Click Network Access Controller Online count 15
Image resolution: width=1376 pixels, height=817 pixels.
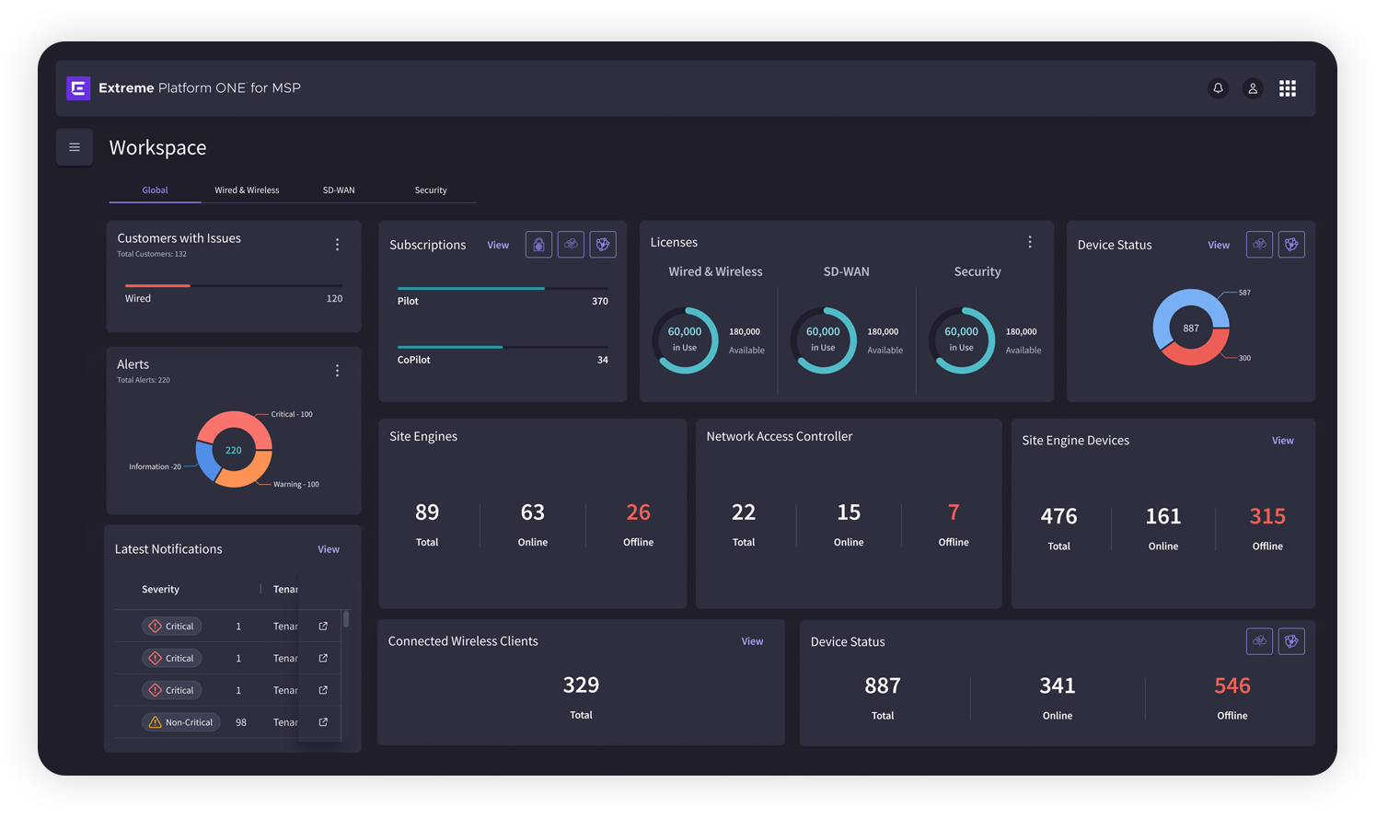pos(849,512)
